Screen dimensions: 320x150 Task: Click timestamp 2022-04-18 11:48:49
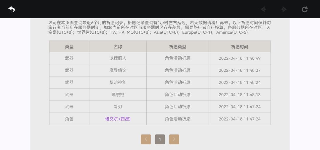(240, 58)
